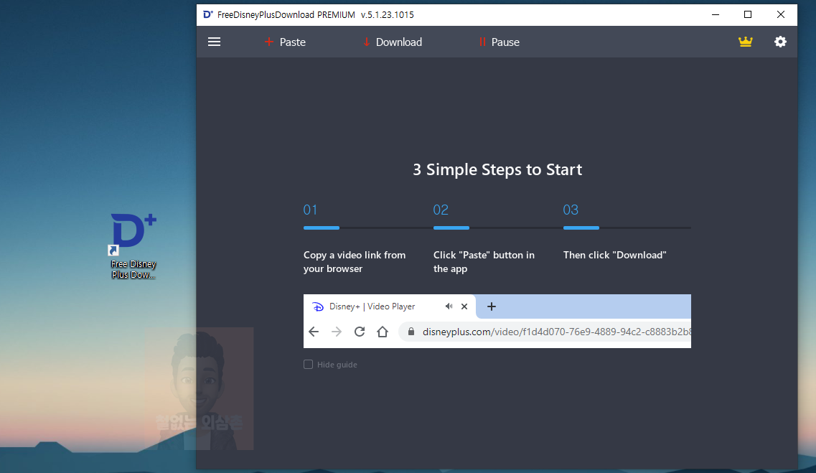This screenshot has width=816, height=473.
Task: Open settings via the gear icon
Action: [x=780, y=42]
